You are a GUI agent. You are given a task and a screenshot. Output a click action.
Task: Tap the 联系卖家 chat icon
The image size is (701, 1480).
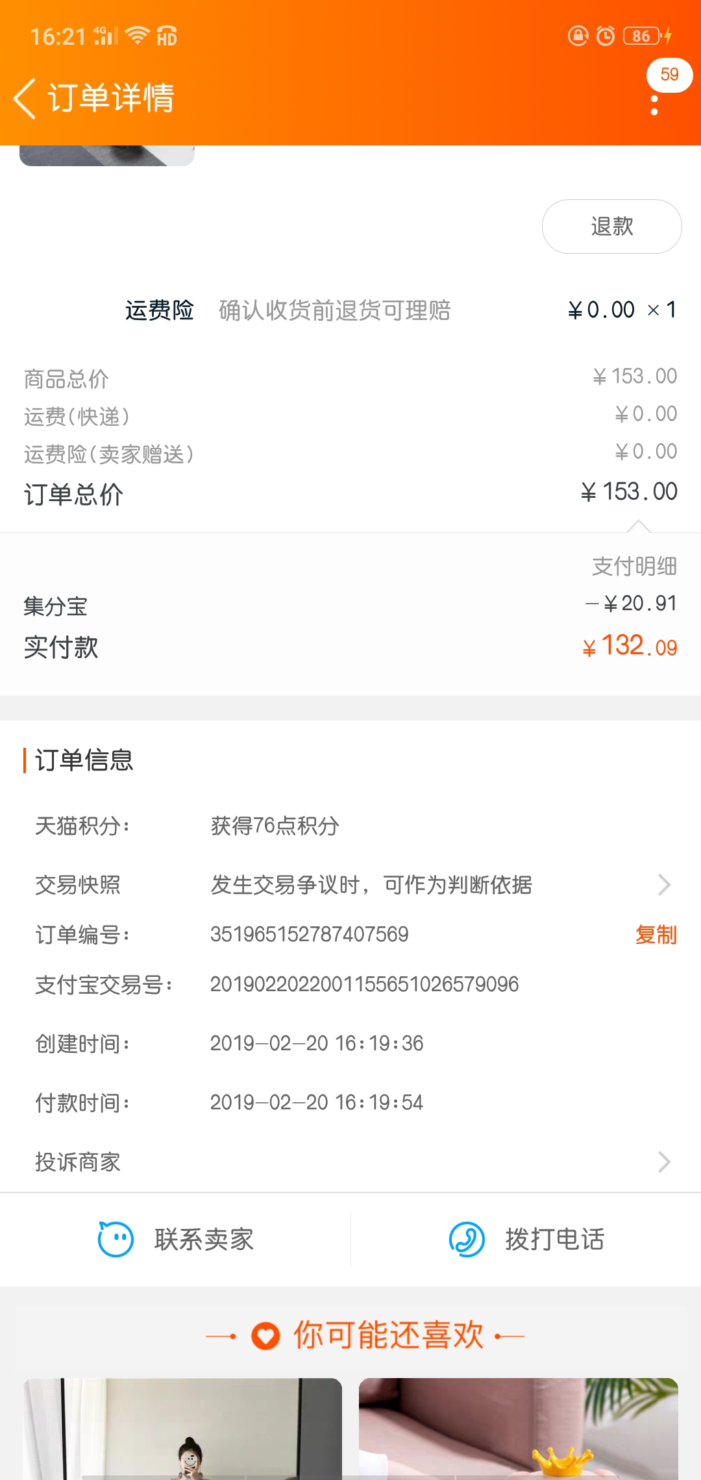116,1239
